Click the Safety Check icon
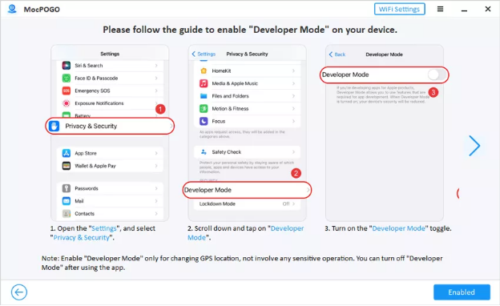 (204, 152)
